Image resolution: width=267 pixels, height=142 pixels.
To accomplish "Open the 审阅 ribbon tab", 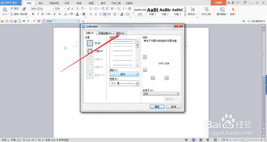I will 79,3.
